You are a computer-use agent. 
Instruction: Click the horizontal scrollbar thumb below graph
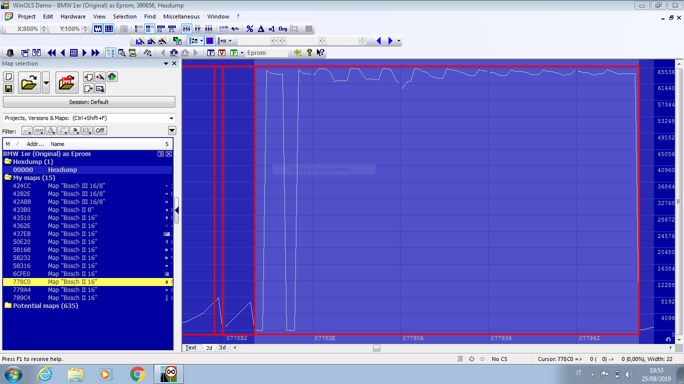coord(377,348)
